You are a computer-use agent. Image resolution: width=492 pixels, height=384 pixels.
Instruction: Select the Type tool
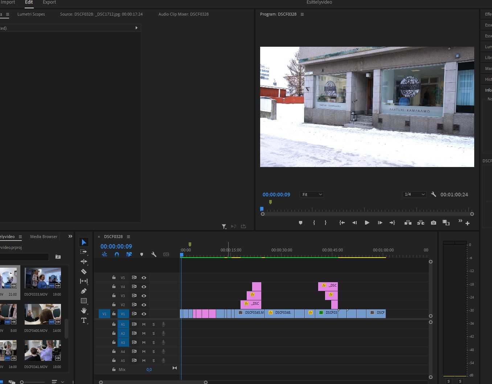click(x=84, y=320)
